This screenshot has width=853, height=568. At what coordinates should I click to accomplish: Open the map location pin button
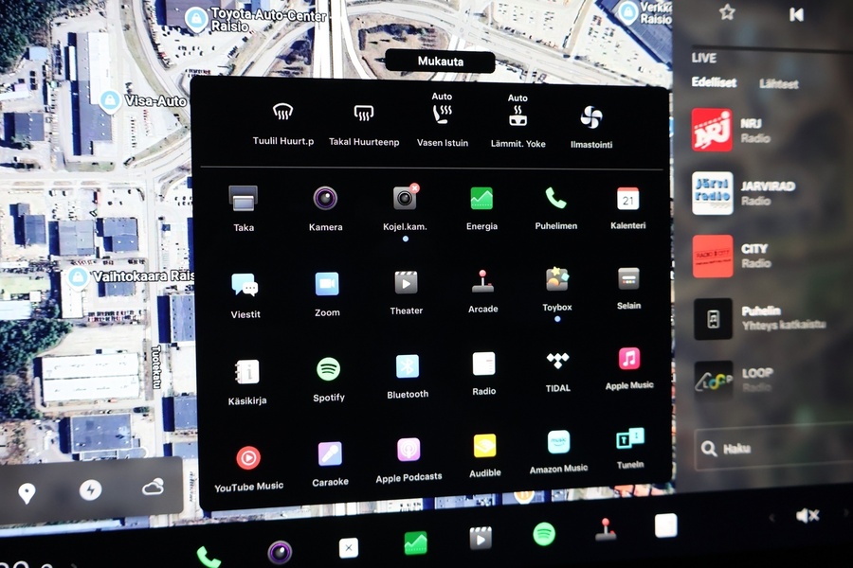pyautogui.click(x=27, y=493)
